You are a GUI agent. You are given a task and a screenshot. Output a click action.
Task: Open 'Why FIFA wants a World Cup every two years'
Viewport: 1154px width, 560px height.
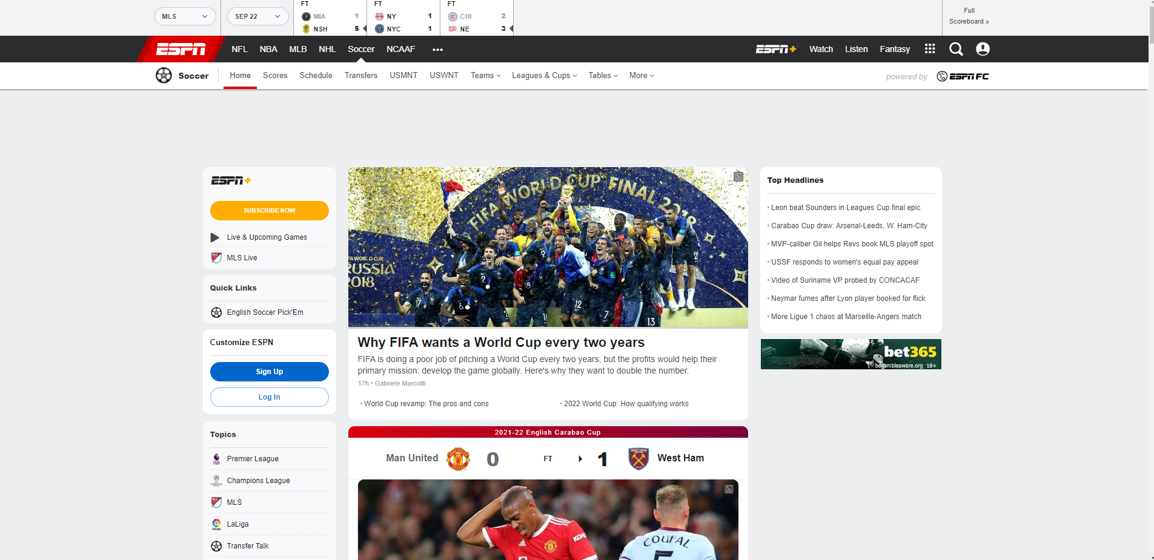pos(501,343)
